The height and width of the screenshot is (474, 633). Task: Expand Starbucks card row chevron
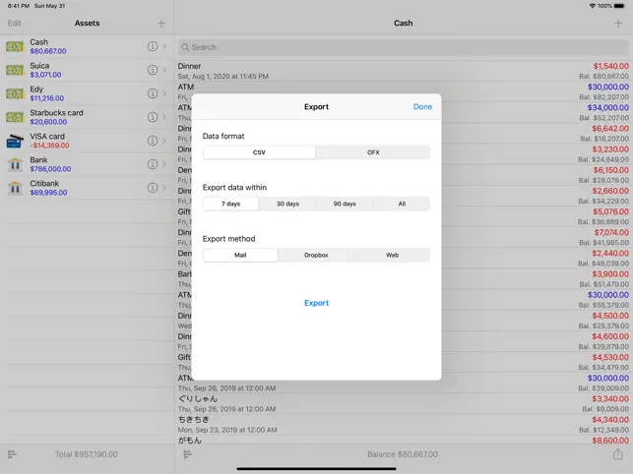pyautogui.click(x=164, y=117)
